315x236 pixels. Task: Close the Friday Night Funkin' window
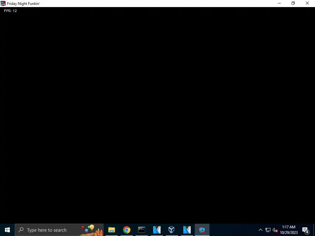click(x=307, y=3)
